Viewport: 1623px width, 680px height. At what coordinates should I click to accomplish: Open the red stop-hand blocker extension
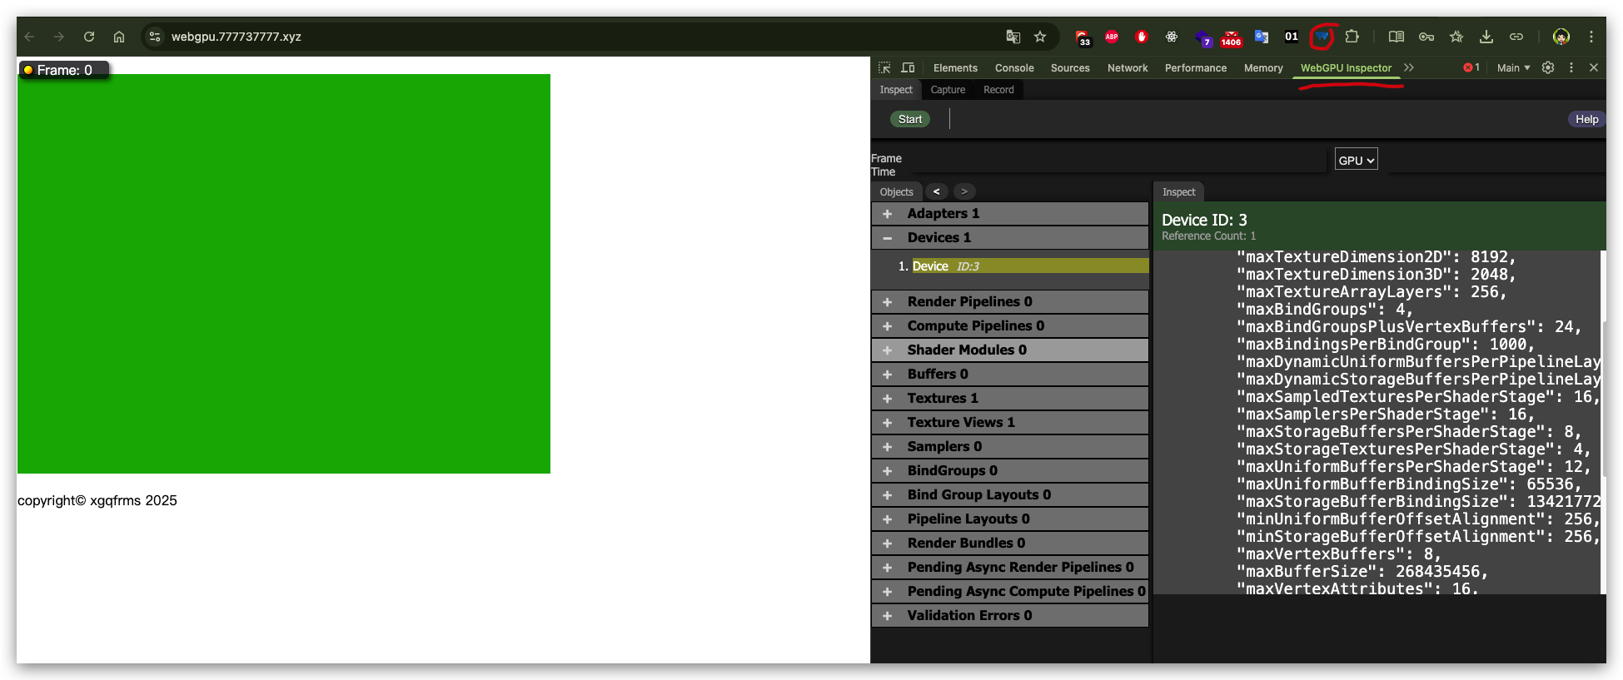pos(1142,37)
